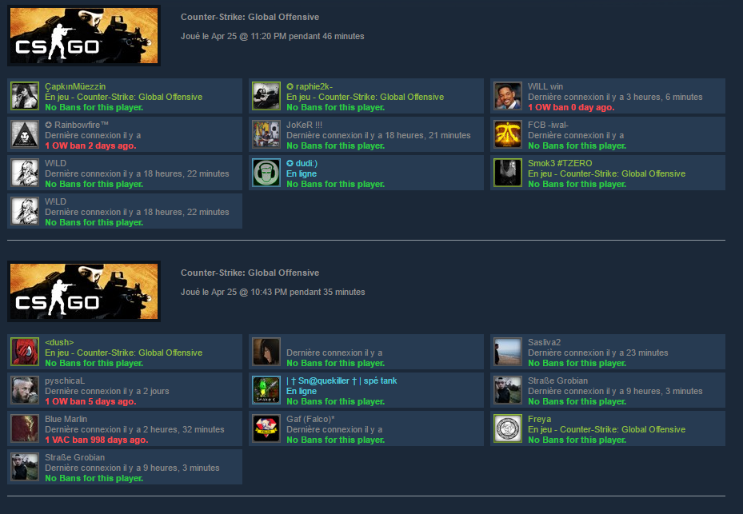This screenshot has height=514, width=743.
Task: Click the second CS:GO game banner
Action: pyautogui.click(x=84, y=291)
